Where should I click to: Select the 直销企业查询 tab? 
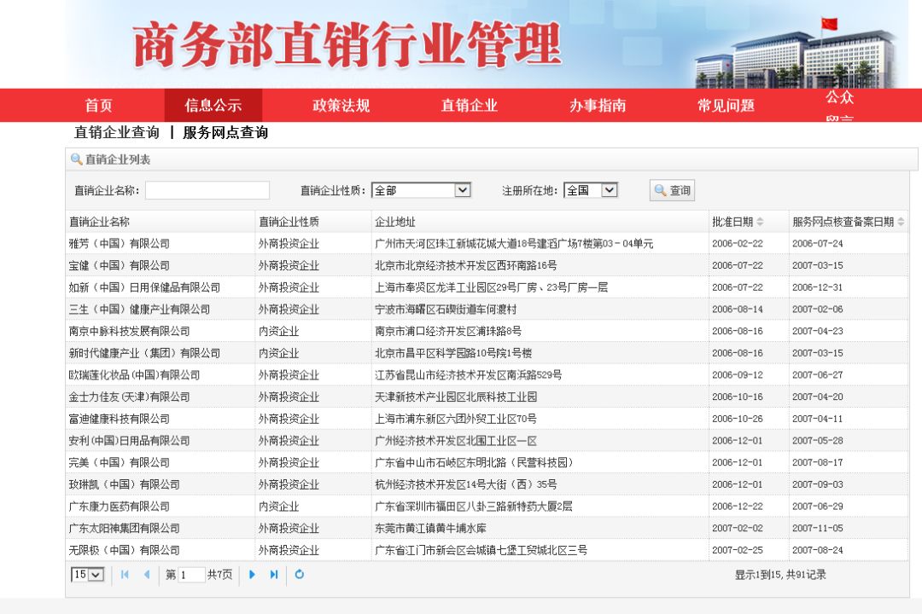[x=116, y=133]
